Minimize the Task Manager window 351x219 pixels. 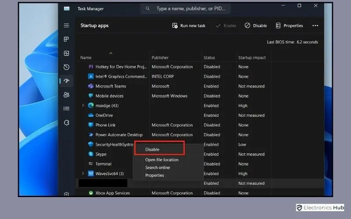click(x=283, y=5)
